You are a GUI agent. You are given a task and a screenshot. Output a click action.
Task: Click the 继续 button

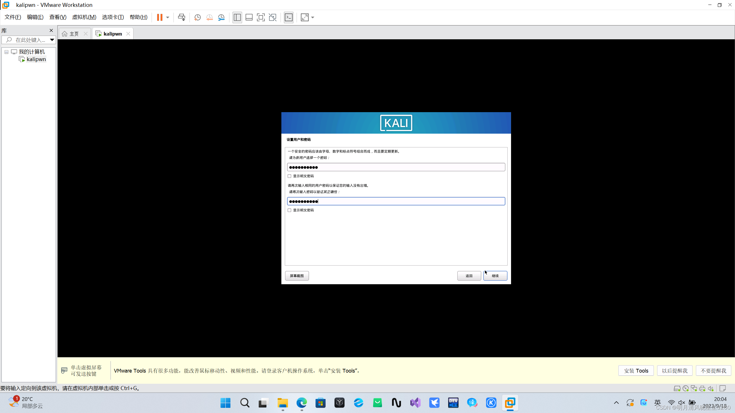495,276
